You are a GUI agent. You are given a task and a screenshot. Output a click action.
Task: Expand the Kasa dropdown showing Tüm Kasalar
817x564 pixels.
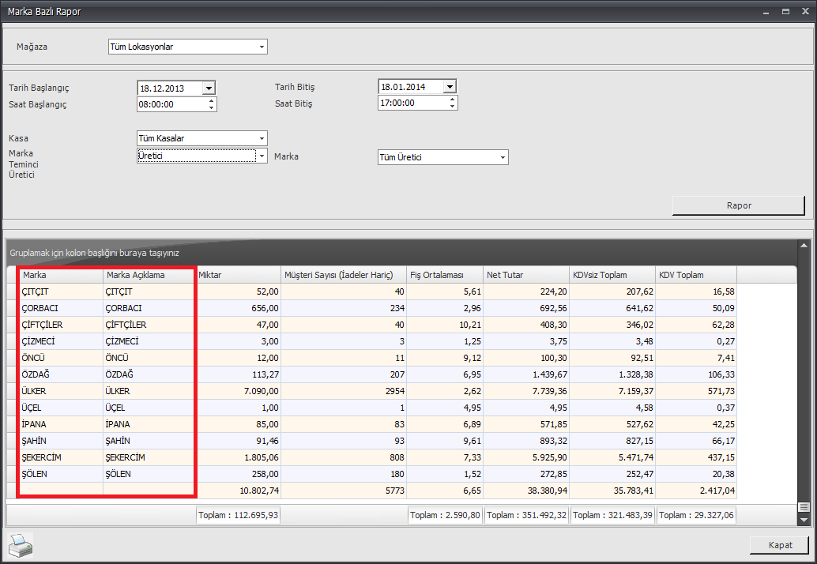pos(262,138)
